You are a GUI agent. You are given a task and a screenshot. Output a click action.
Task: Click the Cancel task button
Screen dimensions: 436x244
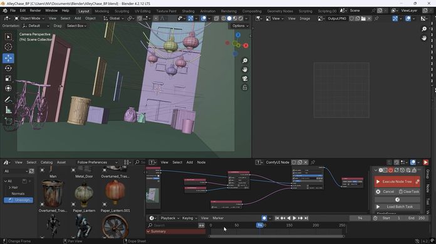[x=386, y=192]
